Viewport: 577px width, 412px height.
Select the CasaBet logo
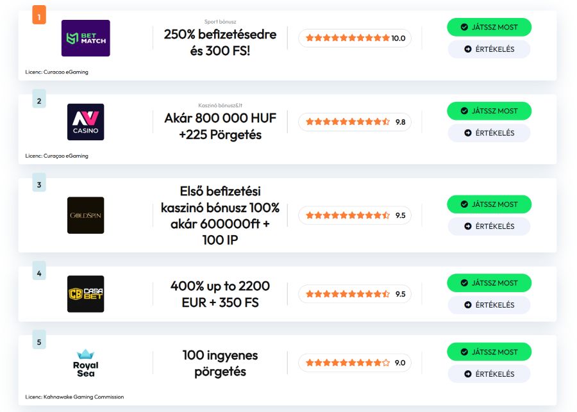[85, 294]
